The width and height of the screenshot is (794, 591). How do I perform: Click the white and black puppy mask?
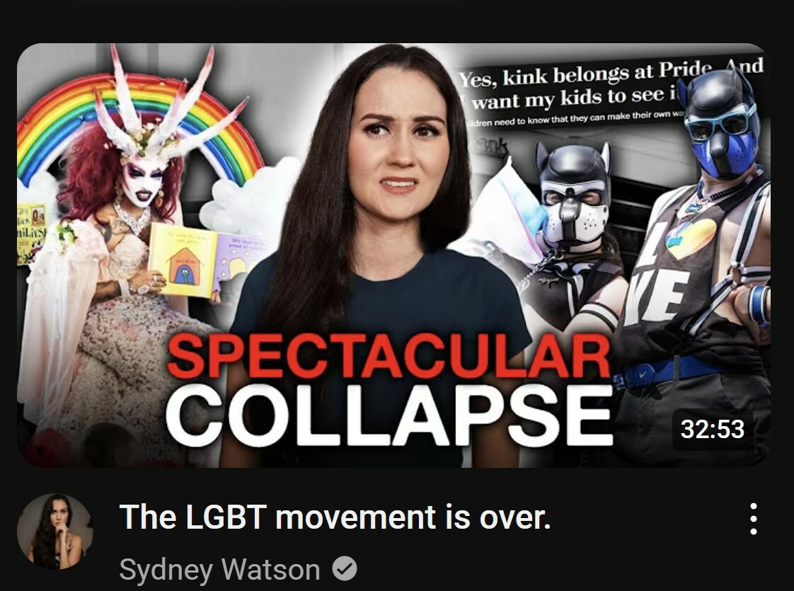[x=575, y=195]
